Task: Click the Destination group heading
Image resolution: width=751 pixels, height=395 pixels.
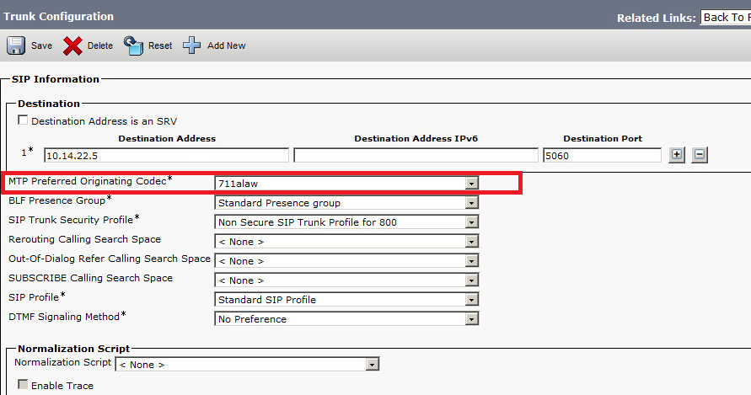Action: pos(49,104)
